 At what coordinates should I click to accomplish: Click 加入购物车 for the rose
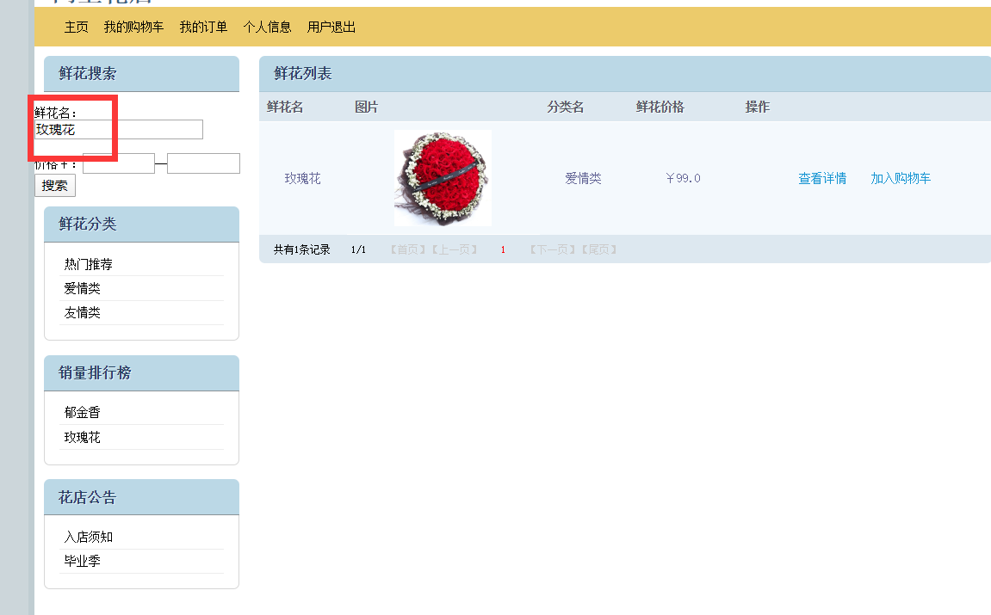pos(901,178)
